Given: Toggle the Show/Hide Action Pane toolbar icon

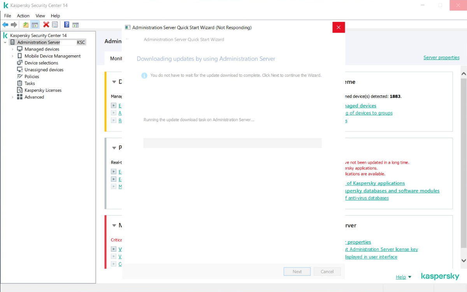Looking at the screenshot, I should pyautogui.click(x=75, y=25).
